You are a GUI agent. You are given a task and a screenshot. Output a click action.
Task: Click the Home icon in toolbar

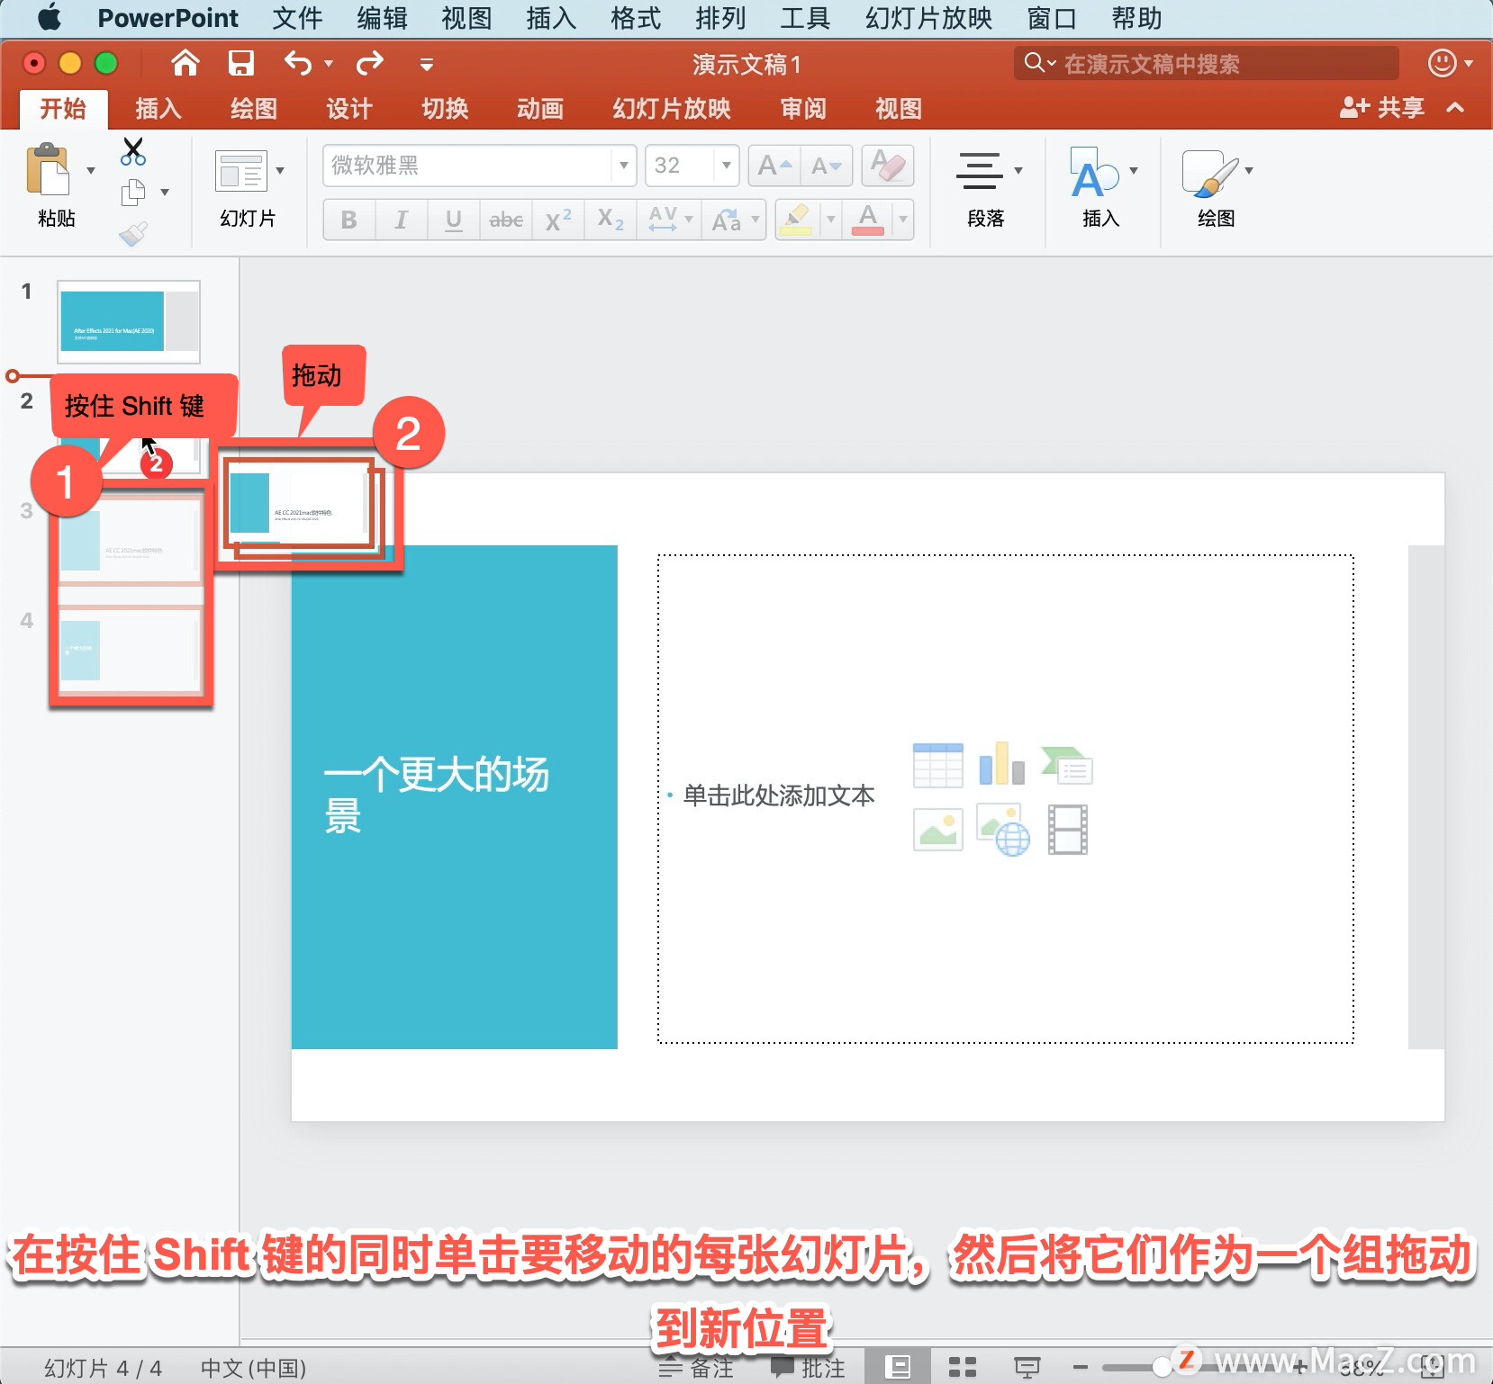(185, 63)
